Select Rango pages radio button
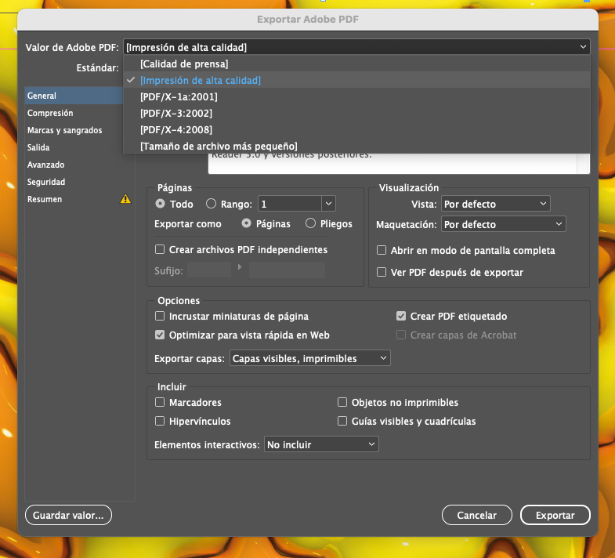Screen dimensions: 615x558 pos(211,204)
